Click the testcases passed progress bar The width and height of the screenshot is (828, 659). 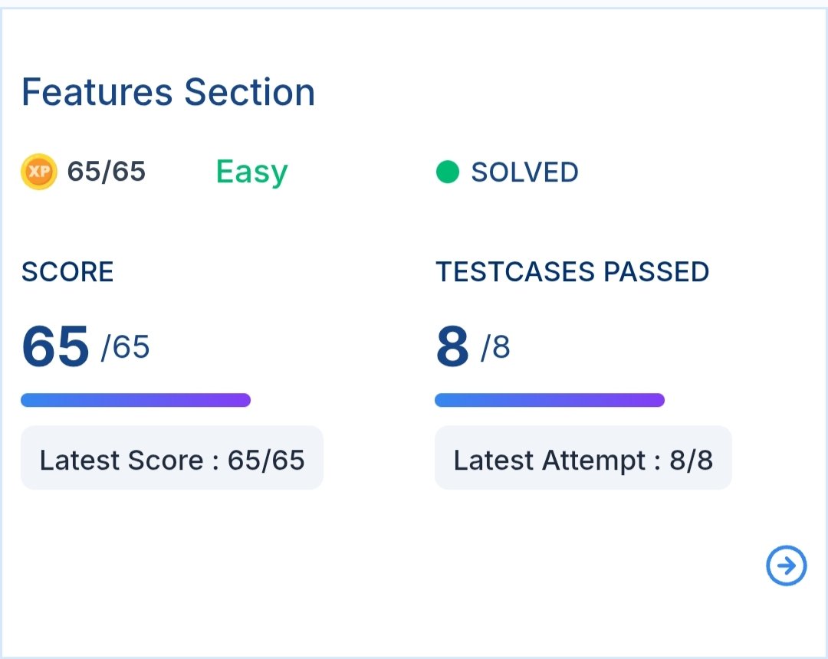(x=549, y=400)
